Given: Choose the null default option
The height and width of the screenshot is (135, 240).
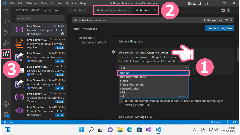Looking at the screenshot, I should pyautogui.click(x=154, y=96).
